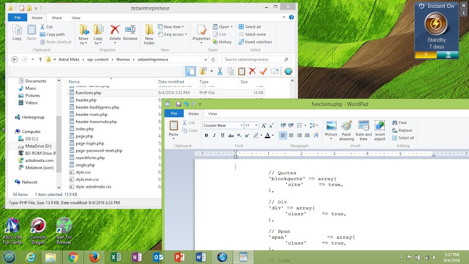Switch to View tab in WordPad
Image resolution: width=469 pixels, height=264 pixels.
click(x=212, y=114)
